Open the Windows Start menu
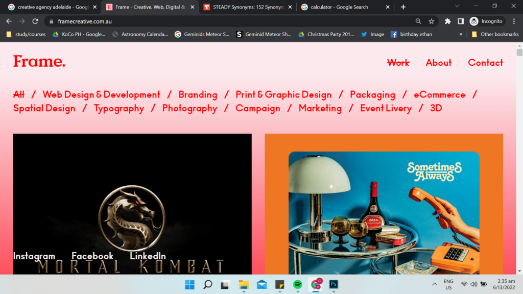The height and width of the screenshot is (294, 523). coord(190,284)
